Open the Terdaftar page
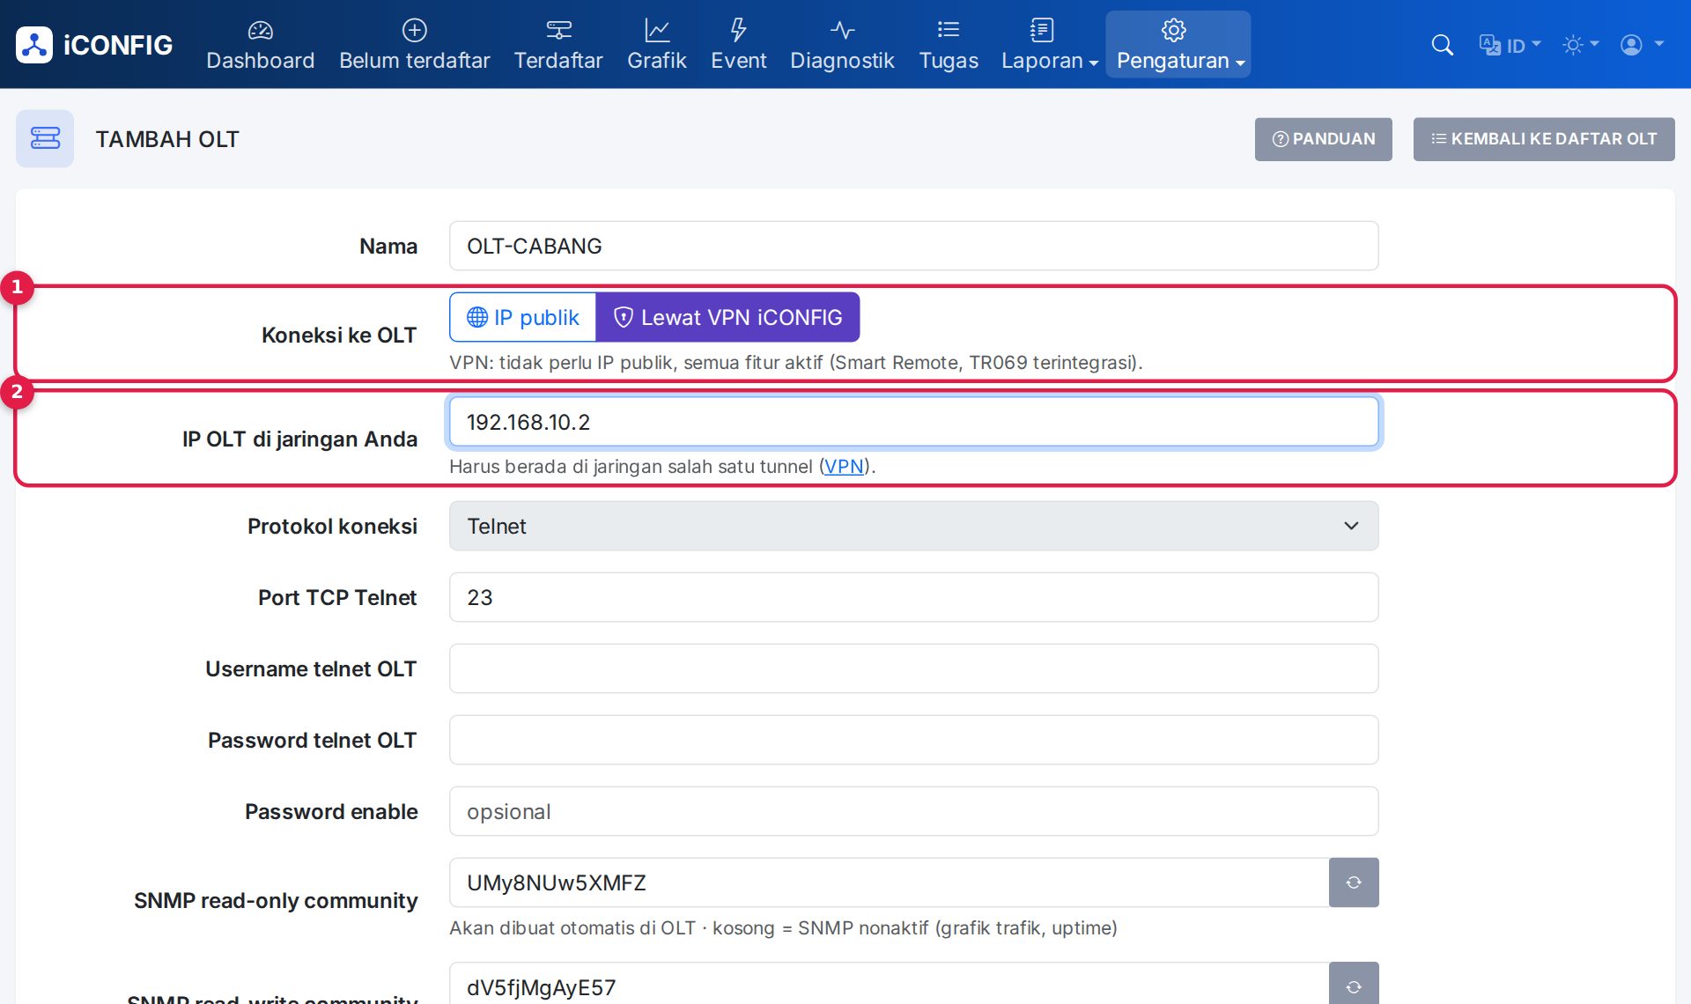Screen dimensions: 1691x1004 [x=558, y=45]
